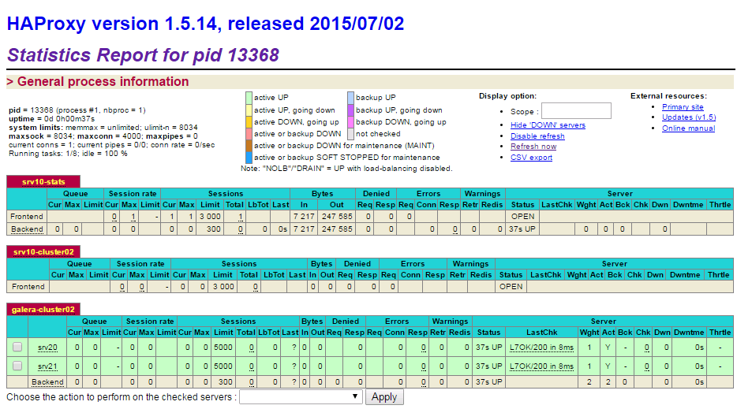Viewport: 737px width, 409px height.
Task: Click the srv10-cluster02 proxy title
Action: point(43,251)
